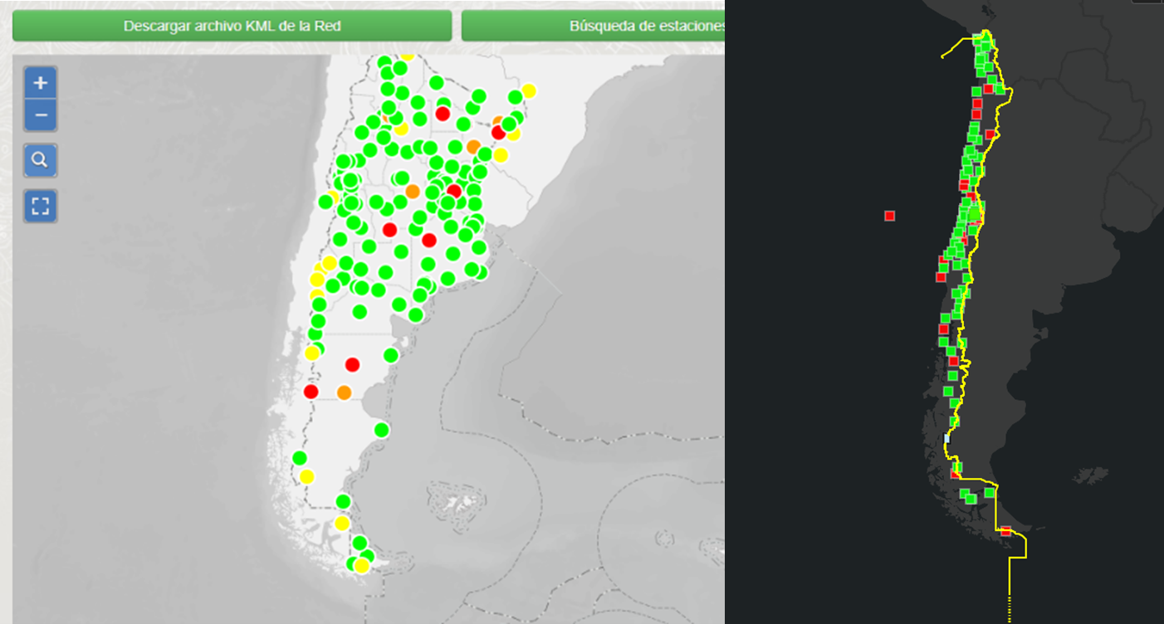Open Búsqueda de estaciones button
The height and width of the screenshot is (624, 1164).
pos(593,26)
